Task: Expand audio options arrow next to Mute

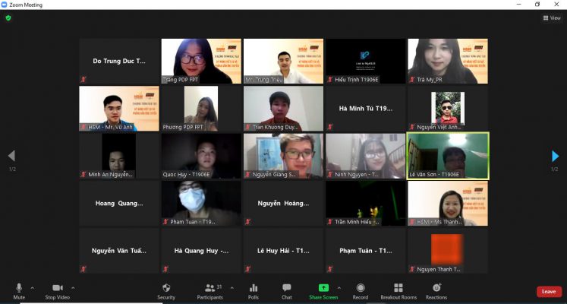Action: (x=32, y=288)
